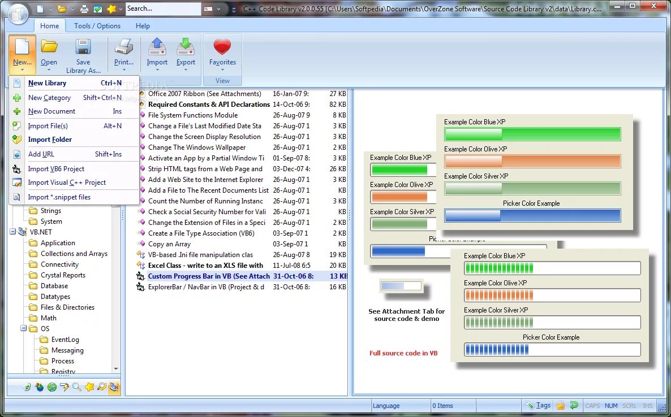Click the Print... ribbon button

point(124,55)
